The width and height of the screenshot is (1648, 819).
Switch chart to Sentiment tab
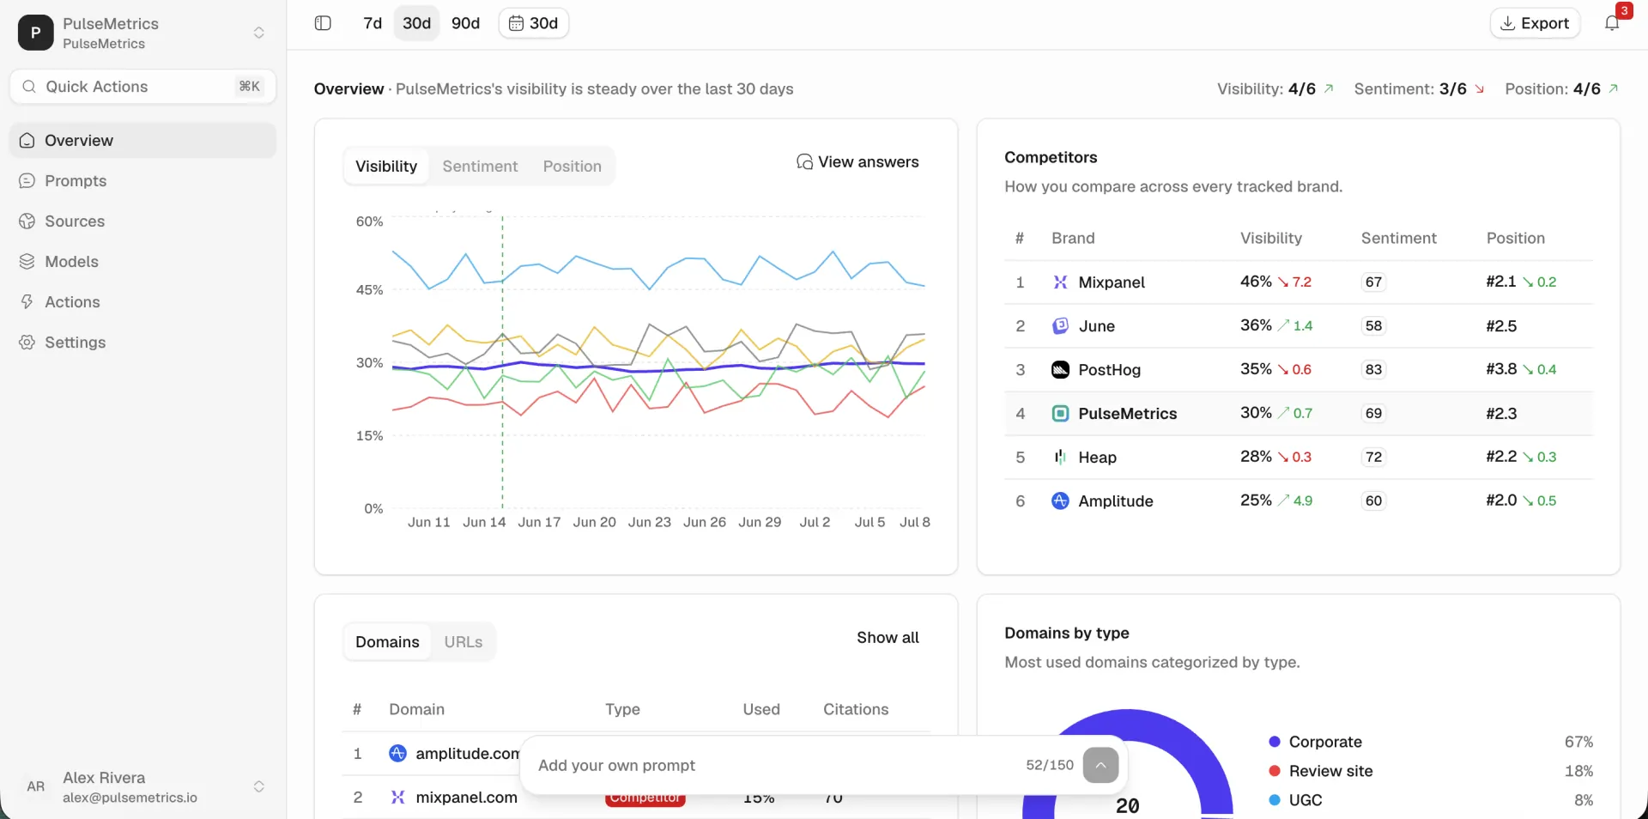tap(480, 167)
